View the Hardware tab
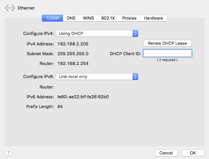This screenshot has height=159, width=209. pyautogui.click(x=154, y=18)
